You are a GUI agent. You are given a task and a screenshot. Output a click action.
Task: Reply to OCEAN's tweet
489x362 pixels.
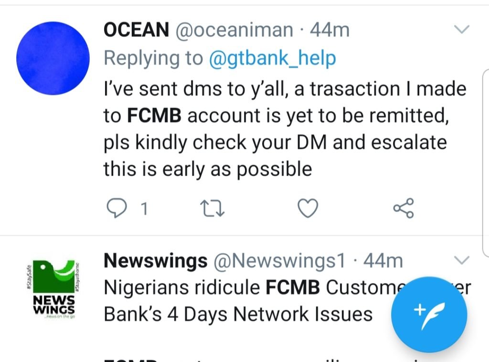tap(115, 208)
